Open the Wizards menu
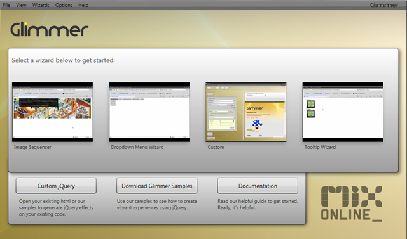 click(41, 5)
